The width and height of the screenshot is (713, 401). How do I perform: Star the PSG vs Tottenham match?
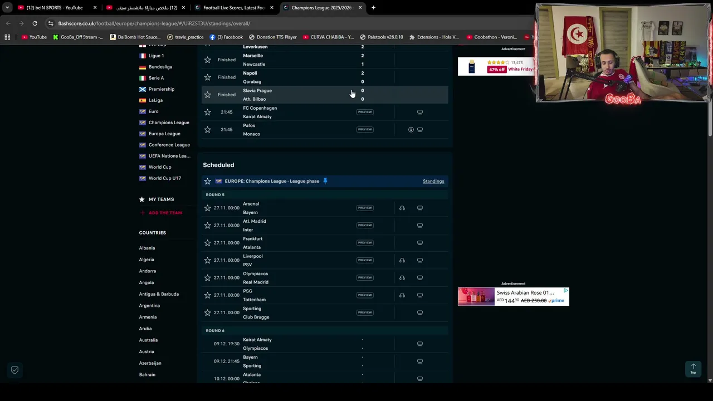click(208, 295)
